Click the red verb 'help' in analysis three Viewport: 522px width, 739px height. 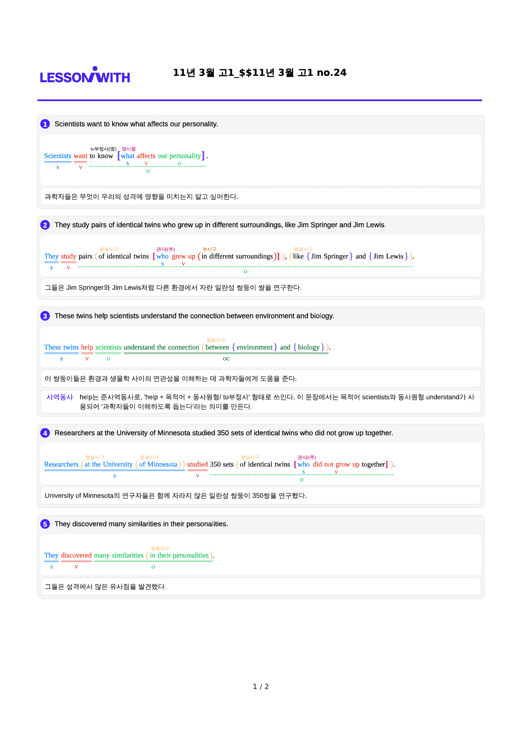(x=87, y=347)
